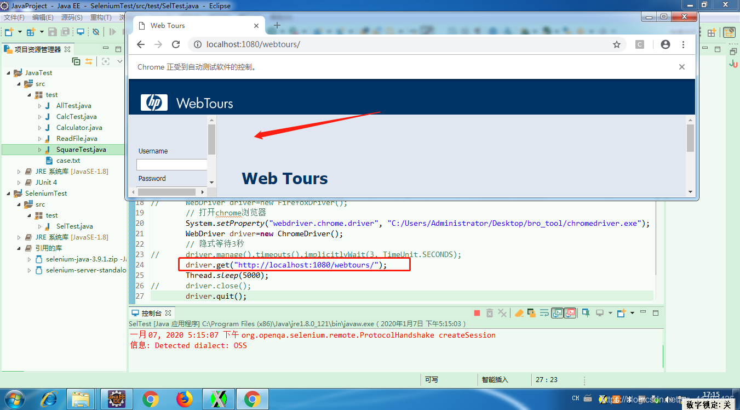Select SelTest.java in the project tree
This screenshot has width=740, height=410.
pos(74,226)
